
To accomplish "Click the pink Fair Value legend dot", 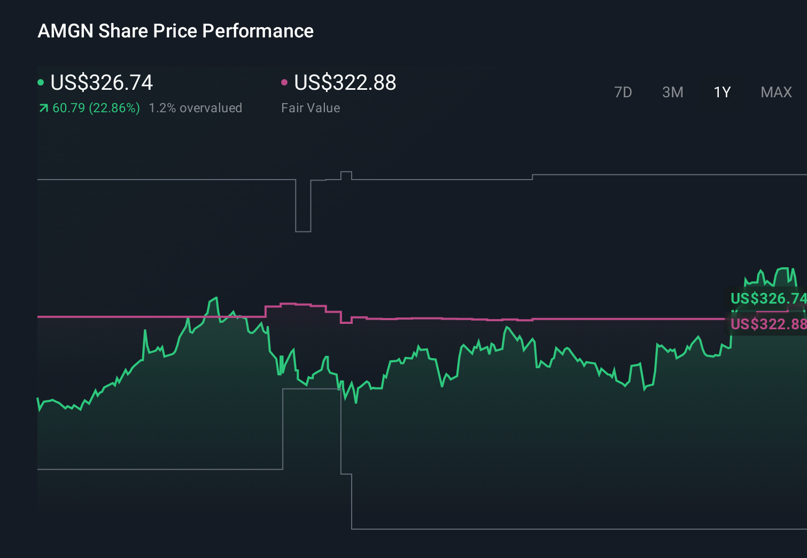I will pos(285,82).
